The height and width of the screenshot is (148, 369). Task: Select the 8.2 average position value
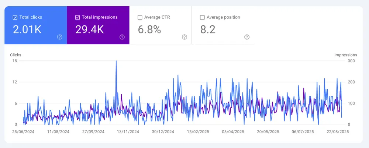208,29
